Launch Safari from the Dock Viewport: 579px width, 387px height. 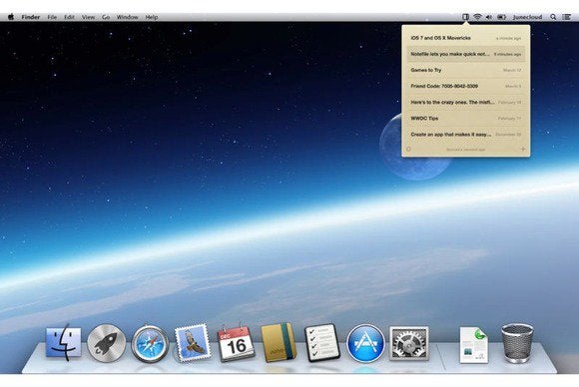point(150,343)
